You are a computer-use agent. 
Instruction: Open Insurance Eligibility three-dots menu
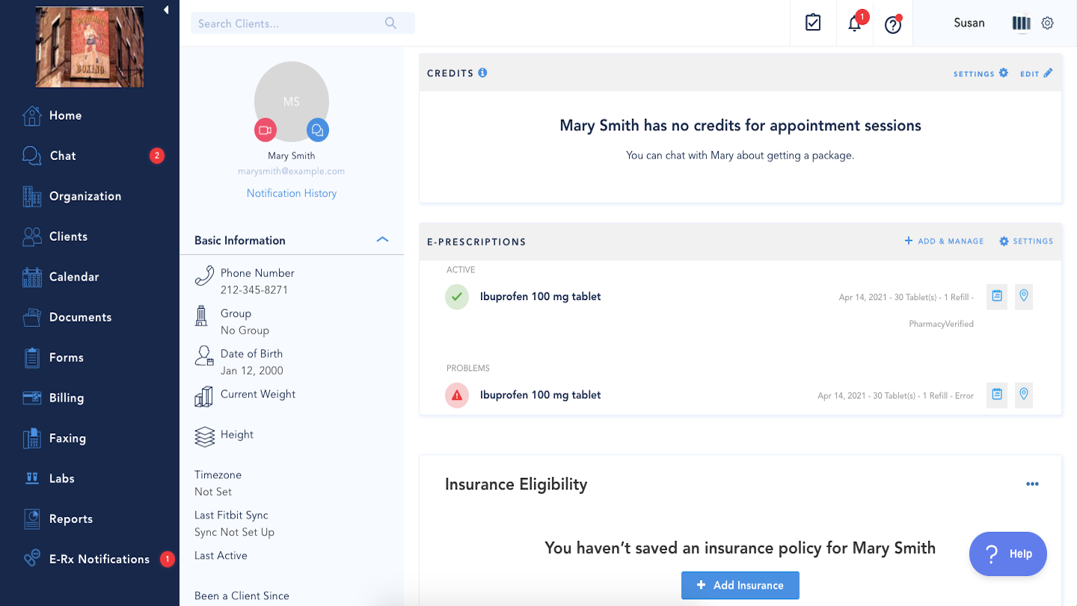click(1032, 484)
